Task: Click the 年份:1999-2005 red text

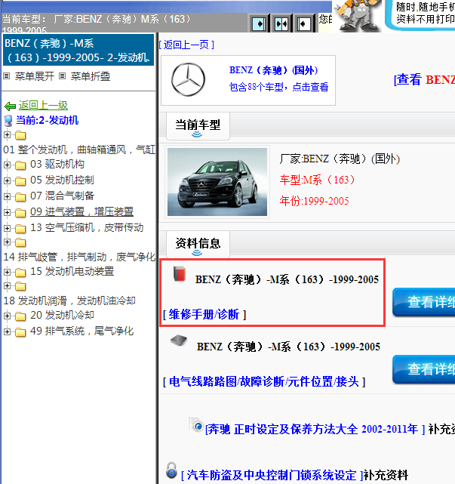Action: pyautogui.click(x=314, y=202)
